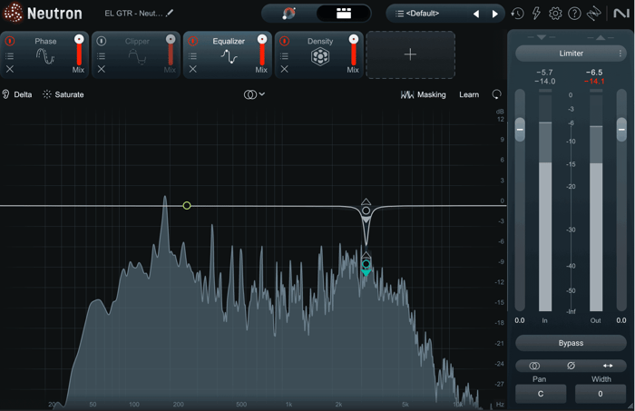Screen dimensions: 635x411
Task: Select the grey notch EQ node
Action: click(x=366, y=210)
